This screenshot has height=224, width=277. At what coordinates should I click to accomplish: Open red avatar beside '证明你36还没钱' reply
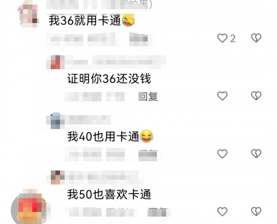(55, 62)
